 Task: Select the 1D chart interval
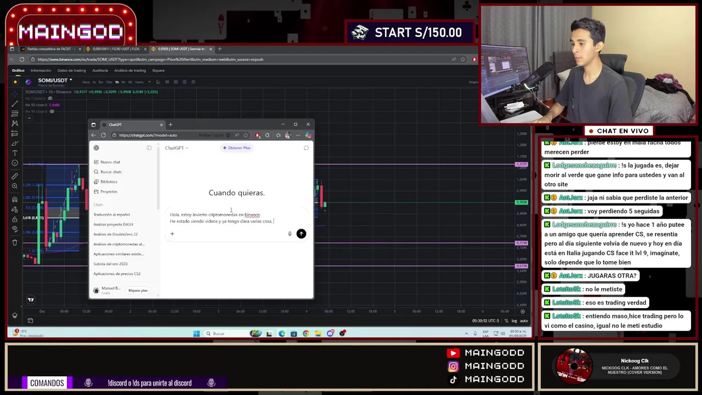pos(129,82)
